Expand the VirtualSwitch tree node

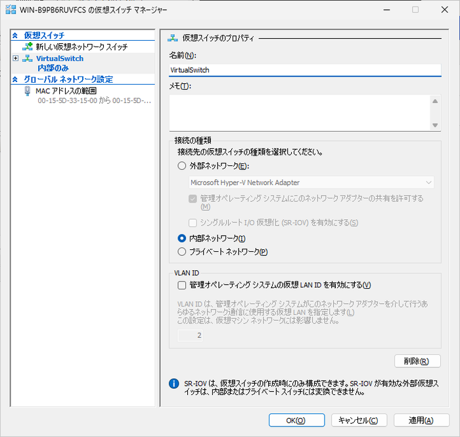16,58
